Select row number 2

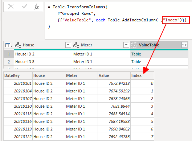pyautogui.click(x=9, y=62)
